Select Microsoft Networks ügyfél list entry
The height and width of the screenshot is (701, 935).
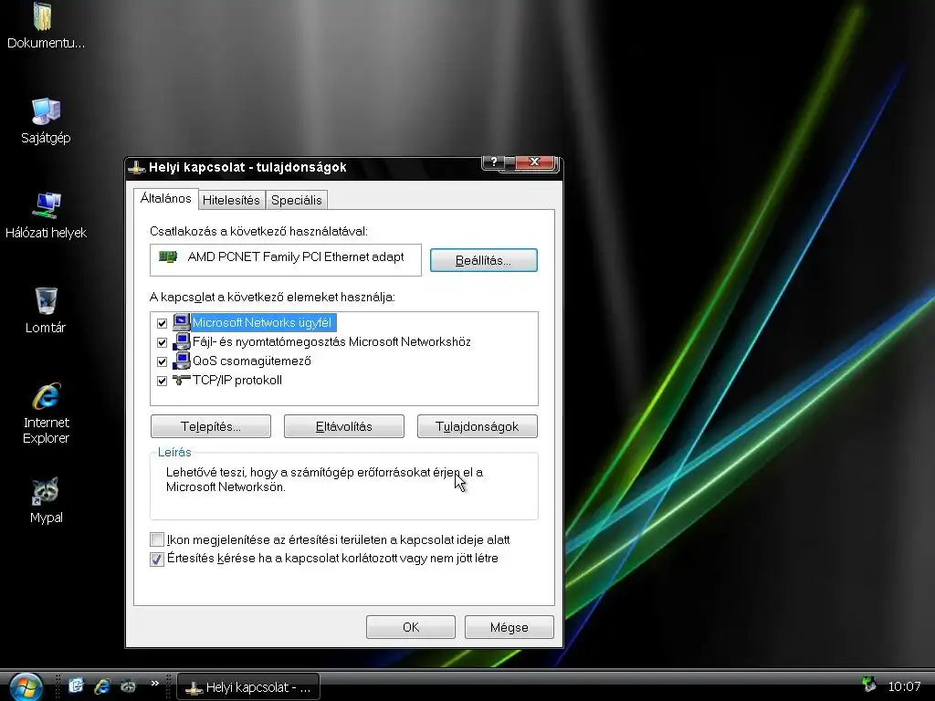point(264,322)
